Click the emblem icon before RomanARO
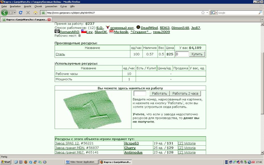This screenshot has width=264, height=165. [x=57, y=31]
